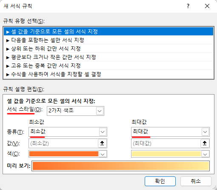Open the 최소값 type dropdown

pyautogui.click(x=68, y=132)
